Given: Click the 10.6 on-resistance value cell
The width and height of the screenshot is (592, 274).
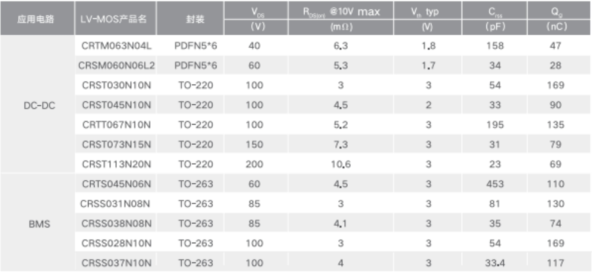Looking at the screenshot, I should 341,164.
